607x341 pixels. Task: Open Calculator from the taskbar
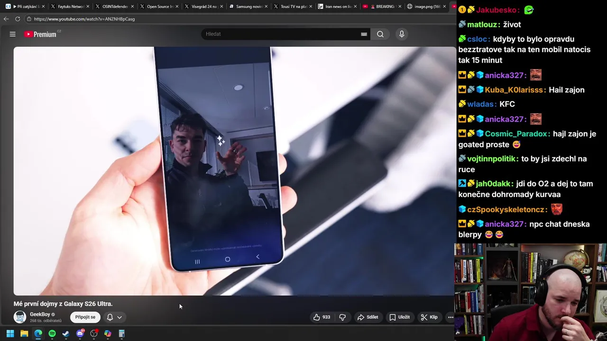(121, 333)
